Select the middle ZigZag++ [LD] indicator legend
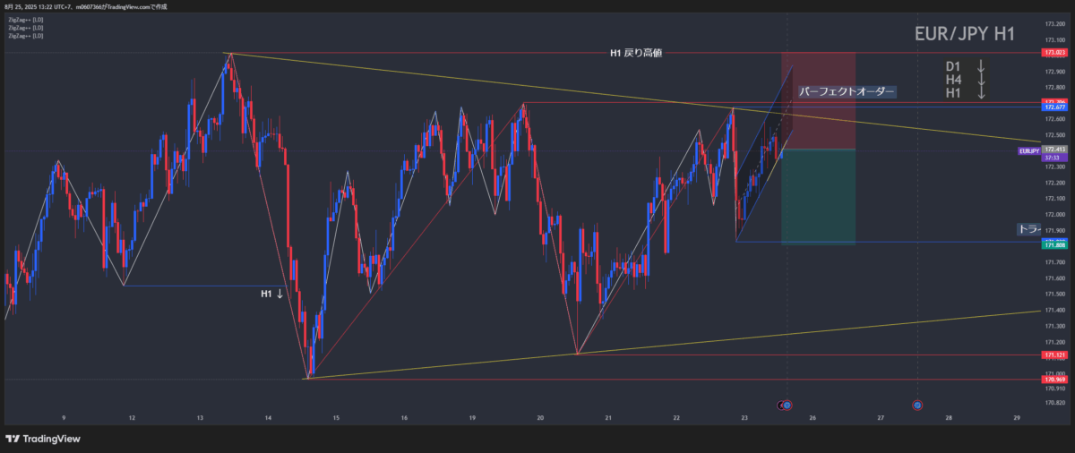Viewport: 1075px width, 453px height. [25, 28]
